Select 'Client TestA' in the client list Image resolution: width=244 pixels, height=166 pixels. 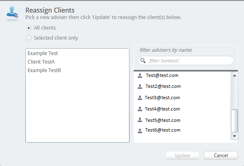(41, 62)
